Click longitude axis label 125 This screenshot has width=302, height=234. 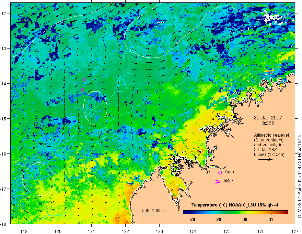[x=227, y=231]
